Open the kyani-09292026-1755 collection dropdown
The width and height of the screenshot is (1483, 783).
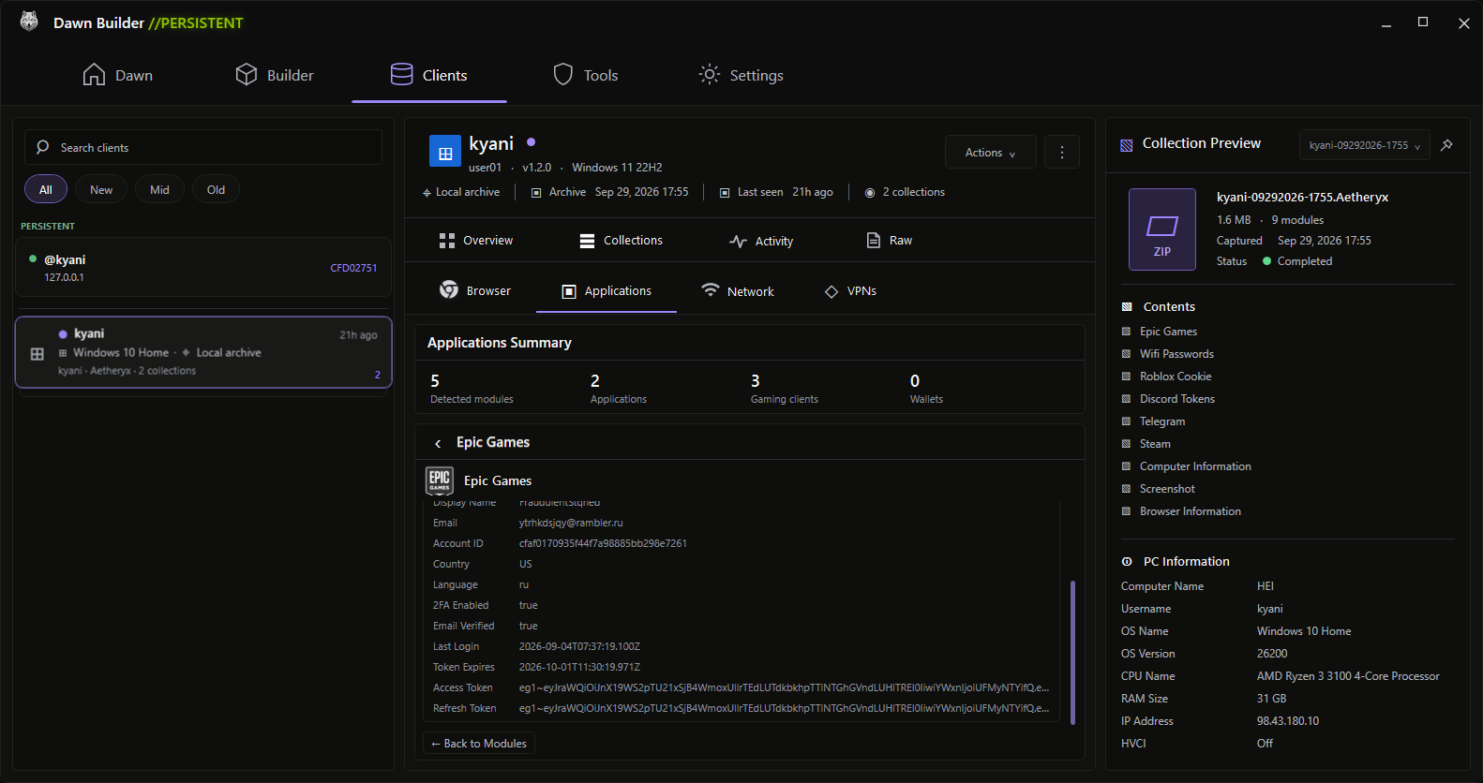(x=1364, y=145)
